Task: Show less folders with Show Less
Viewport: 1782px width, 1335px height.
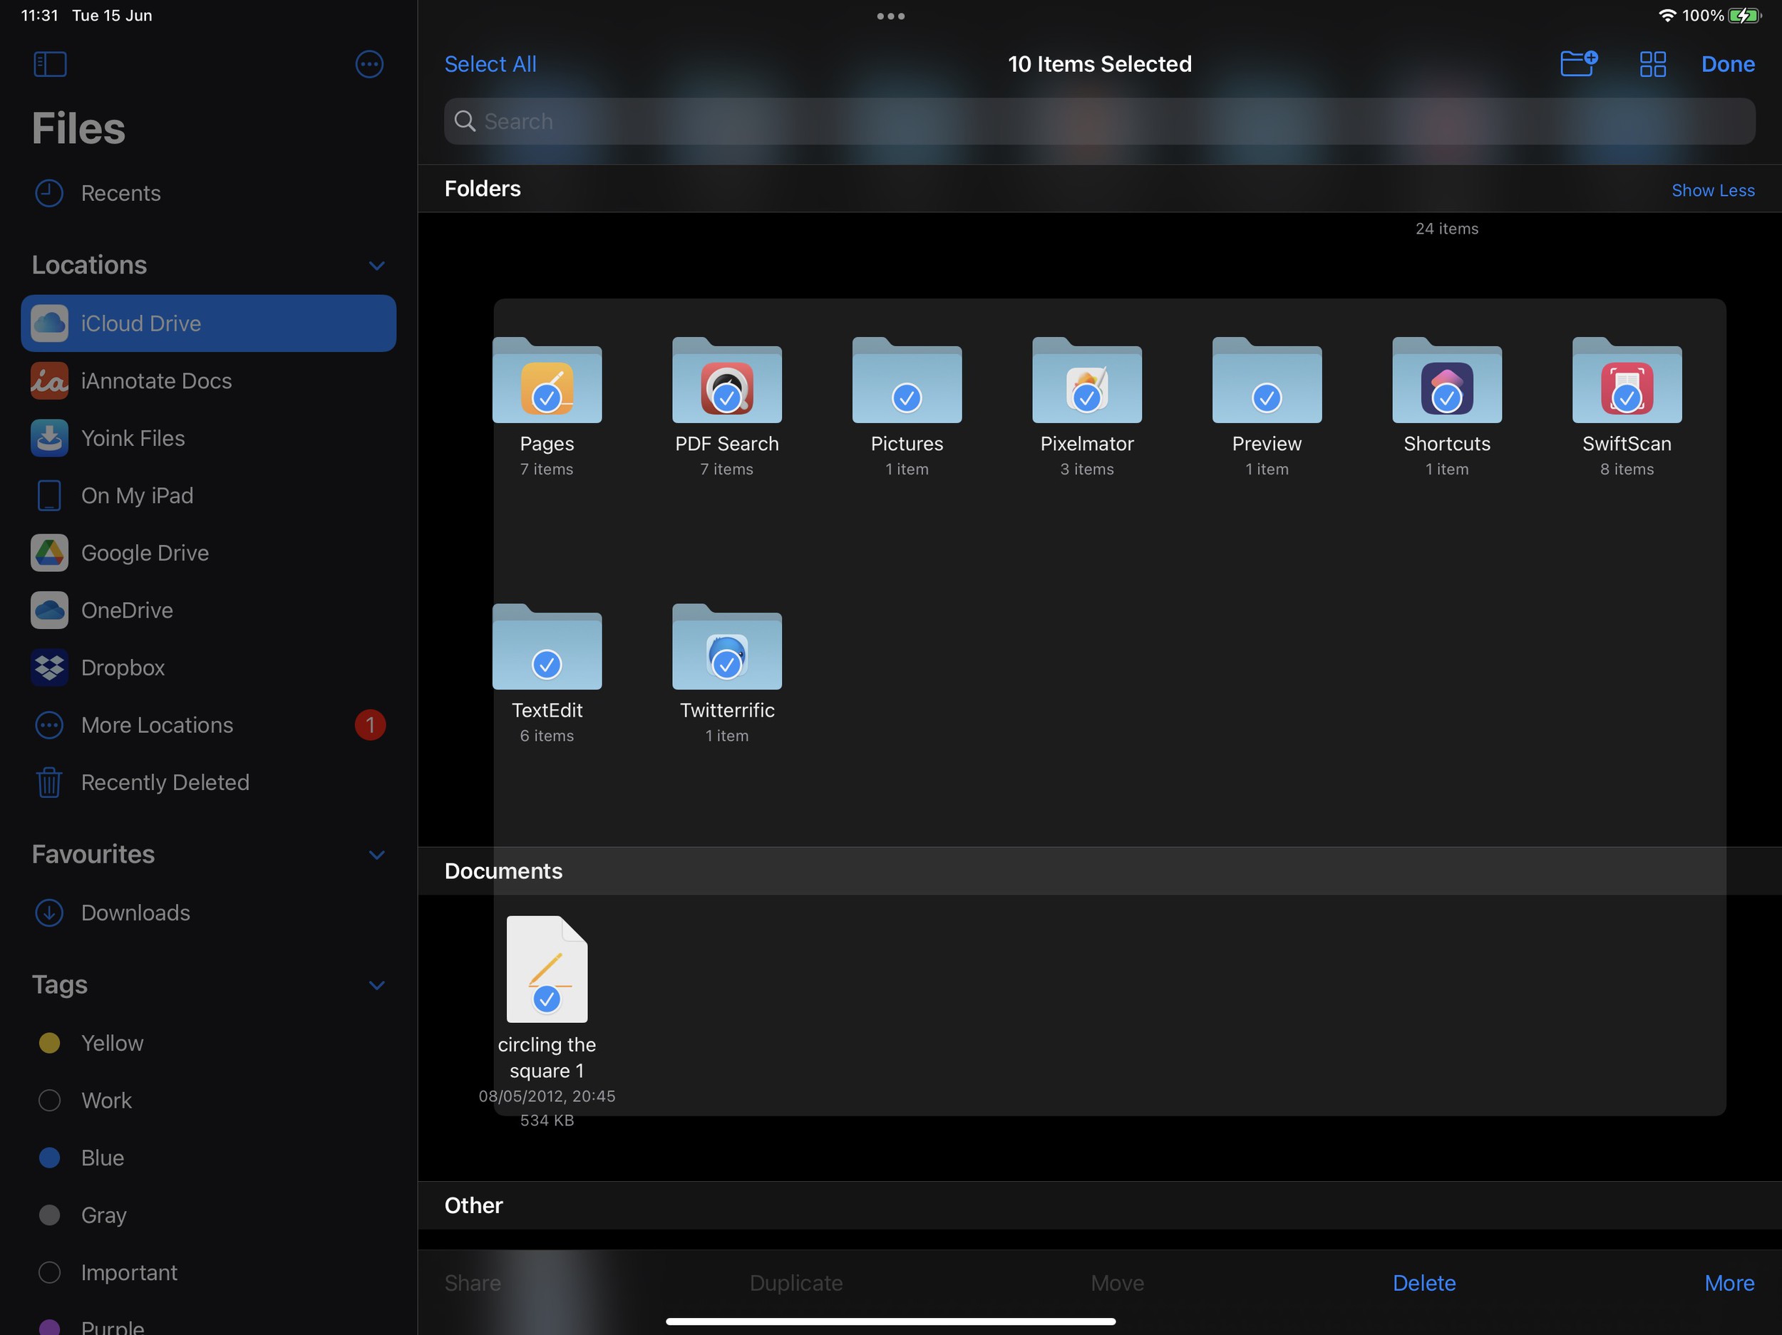Action: point(1713,190)
